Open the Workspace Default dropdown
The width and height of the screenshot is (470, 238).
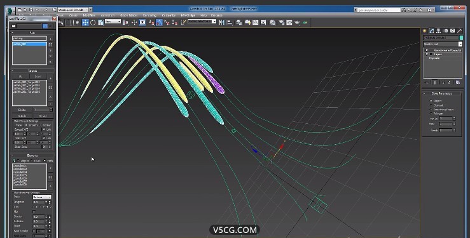[75, 10]
